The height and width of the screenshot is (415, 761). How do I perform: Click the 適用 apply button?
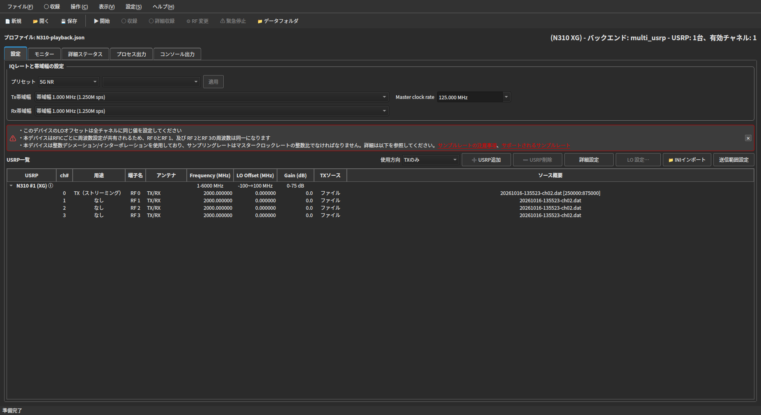click(x=213, y=82)
